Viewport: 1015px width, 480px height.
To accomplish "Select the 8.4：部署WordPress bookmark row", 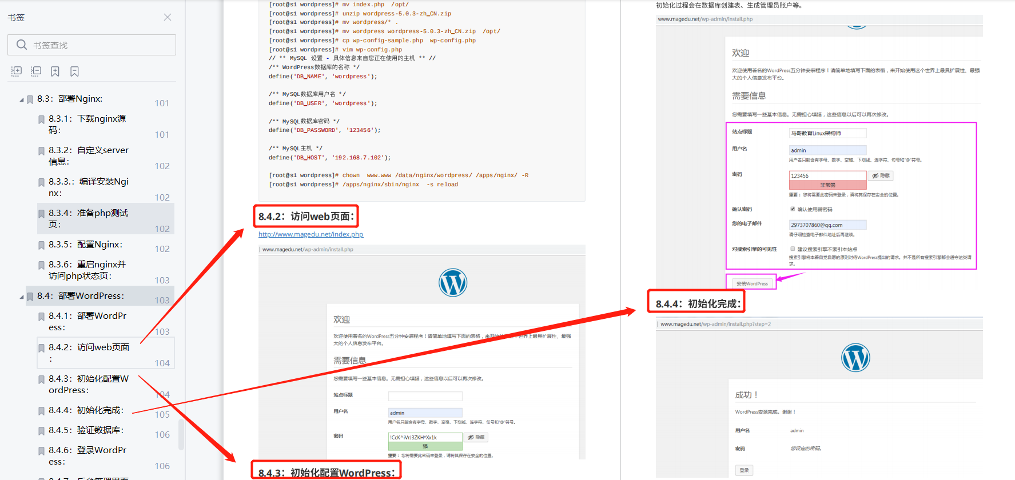I will 100,296.
